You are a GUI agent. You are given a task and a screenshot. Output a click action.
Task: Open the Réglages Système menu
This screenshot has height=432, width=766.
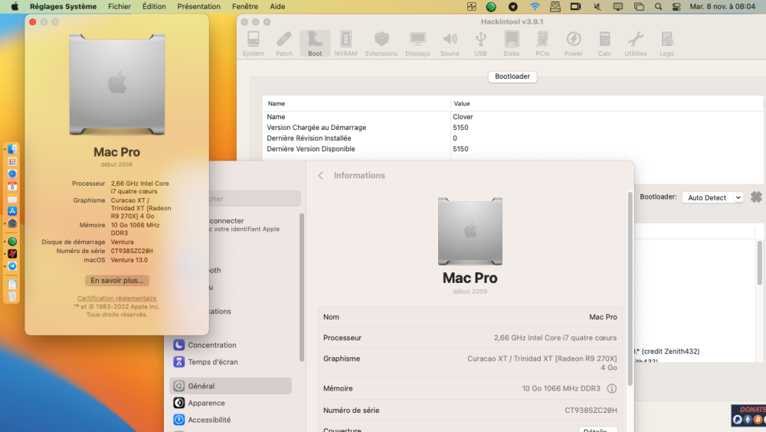pyautogui.click(x=63, y=6)
